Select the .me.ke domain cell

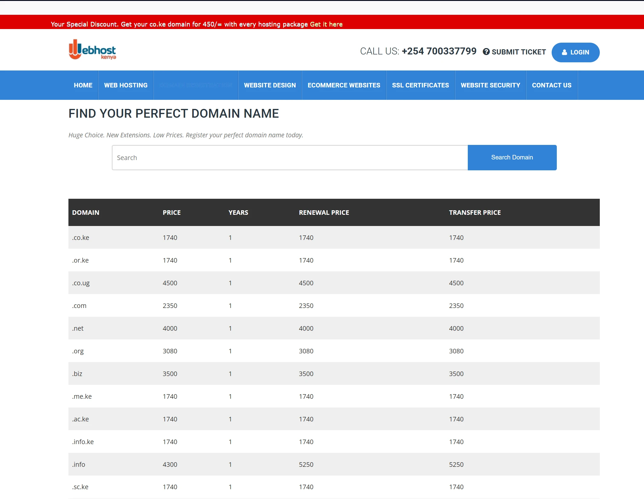(82, 396)
